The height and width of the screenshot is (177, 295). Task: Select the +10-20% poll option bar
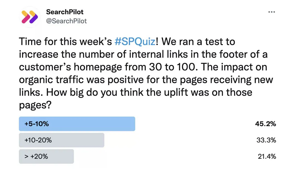coord(61,140)
